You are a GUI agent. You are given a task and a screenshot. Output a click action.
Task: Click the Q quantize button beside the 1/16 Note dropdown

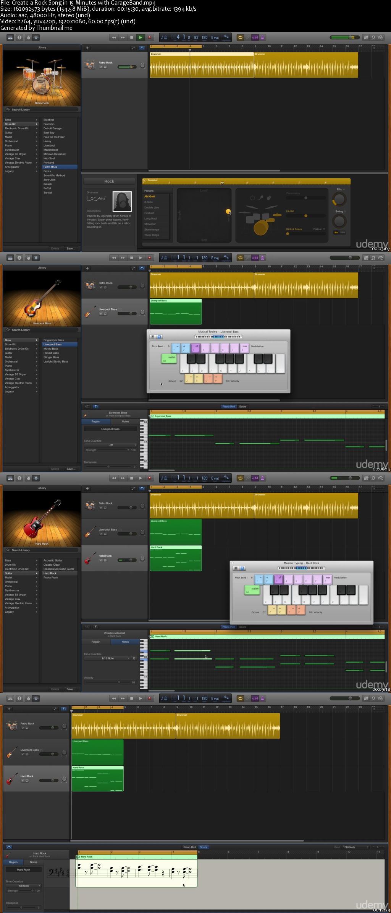click(x=134, y=658)
